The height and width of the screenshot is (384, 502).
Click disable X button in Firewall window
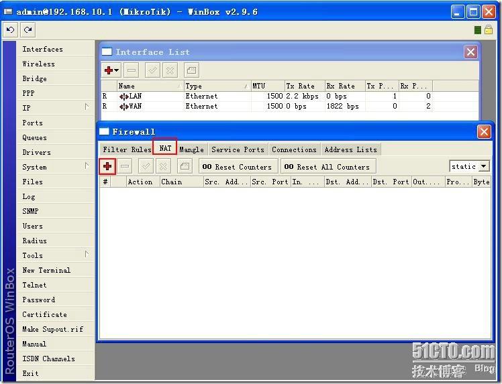pyautogui.click(x=163, y=166)
